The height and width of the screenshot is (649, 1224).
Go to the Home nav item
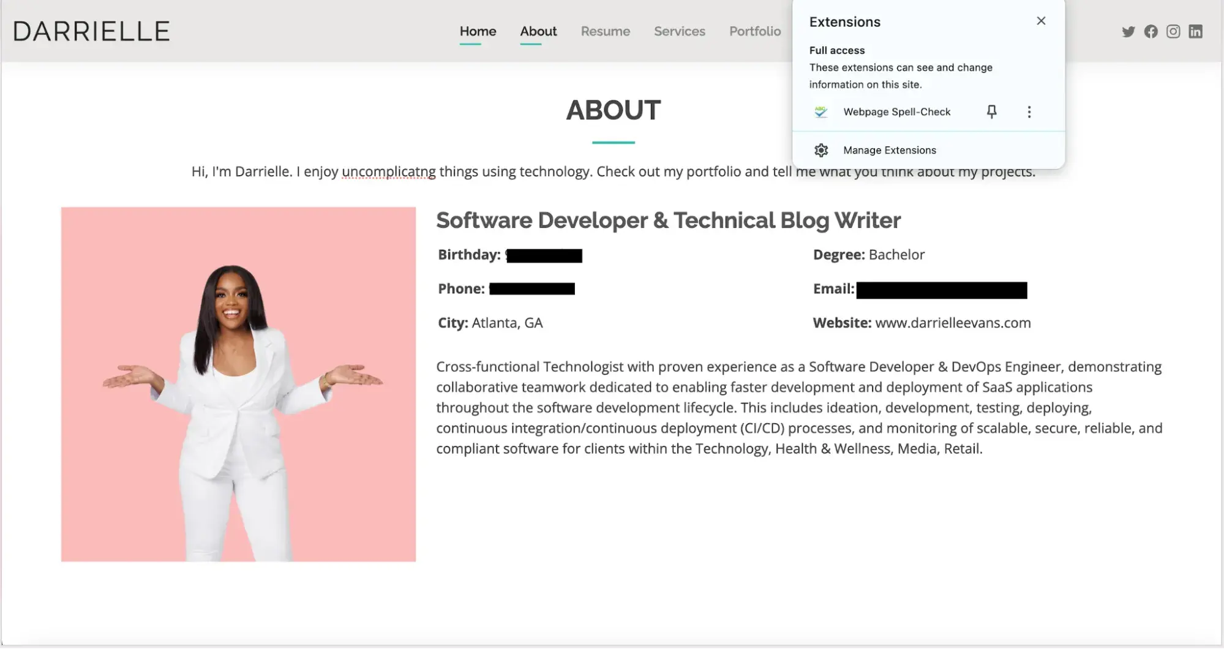[478, 31]
